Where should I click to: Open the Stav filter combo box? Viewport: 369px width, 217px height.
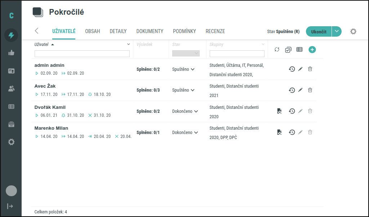pos(186,52)
